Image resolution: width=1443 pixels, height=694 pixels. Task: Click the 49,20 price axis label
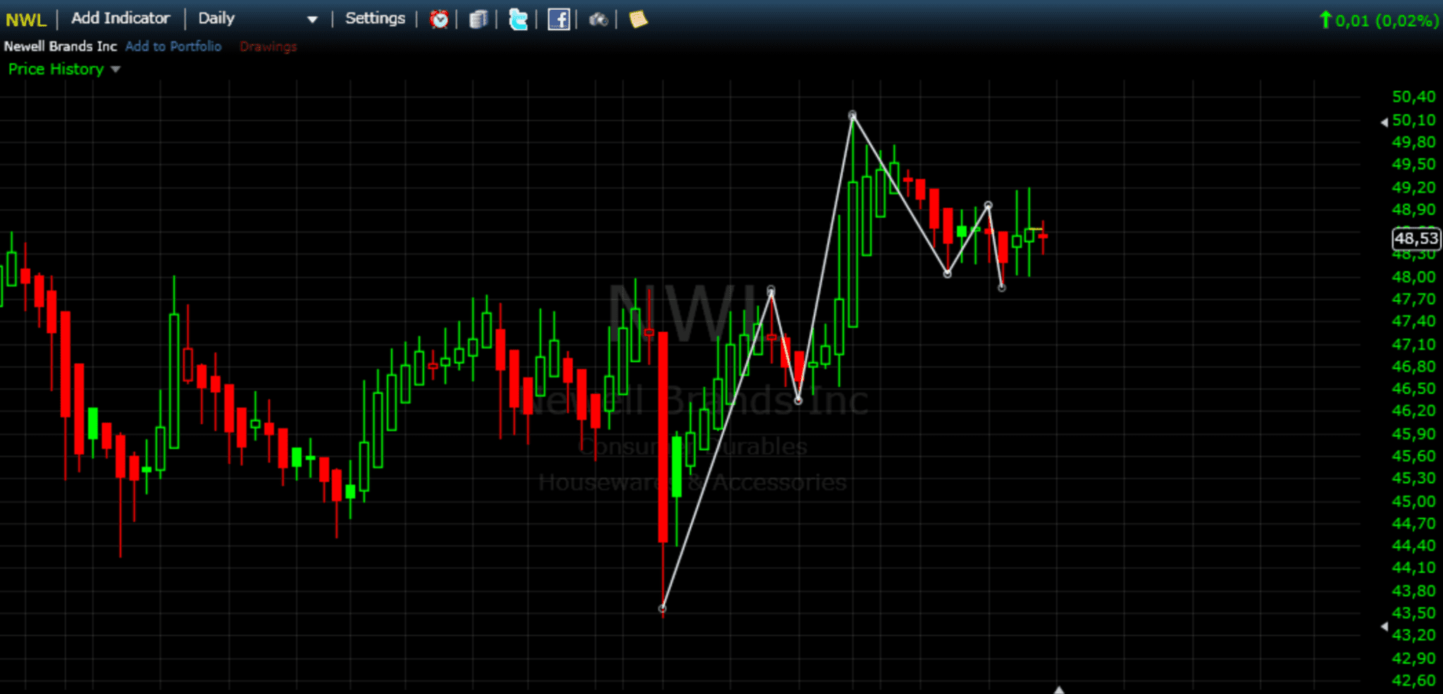pyautogui.click(x=1413, y=187)
